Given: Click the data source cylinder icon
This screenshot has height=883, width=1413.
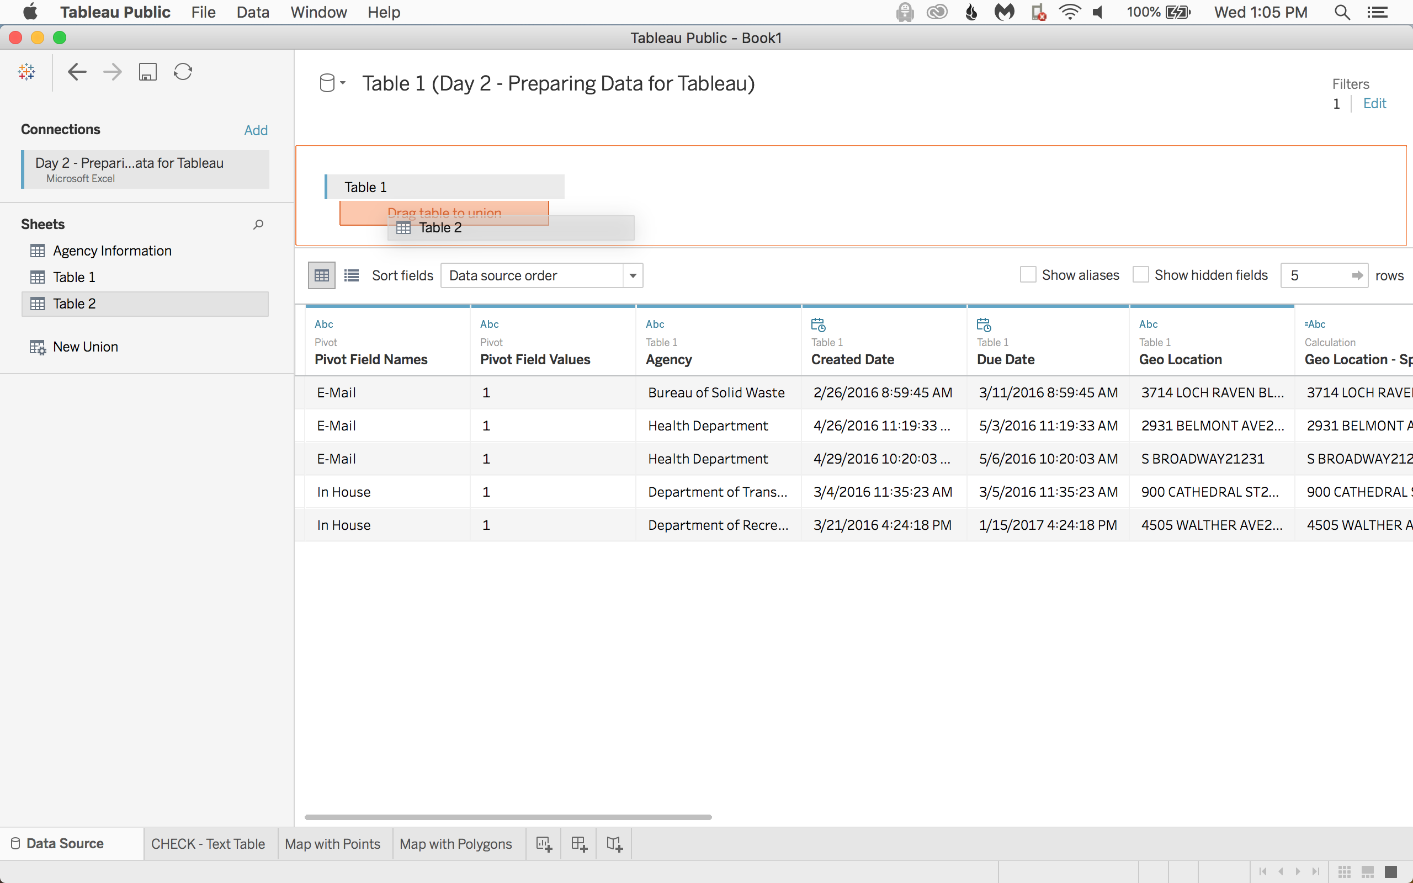Looking at the screenshot, I should (327, 83).
